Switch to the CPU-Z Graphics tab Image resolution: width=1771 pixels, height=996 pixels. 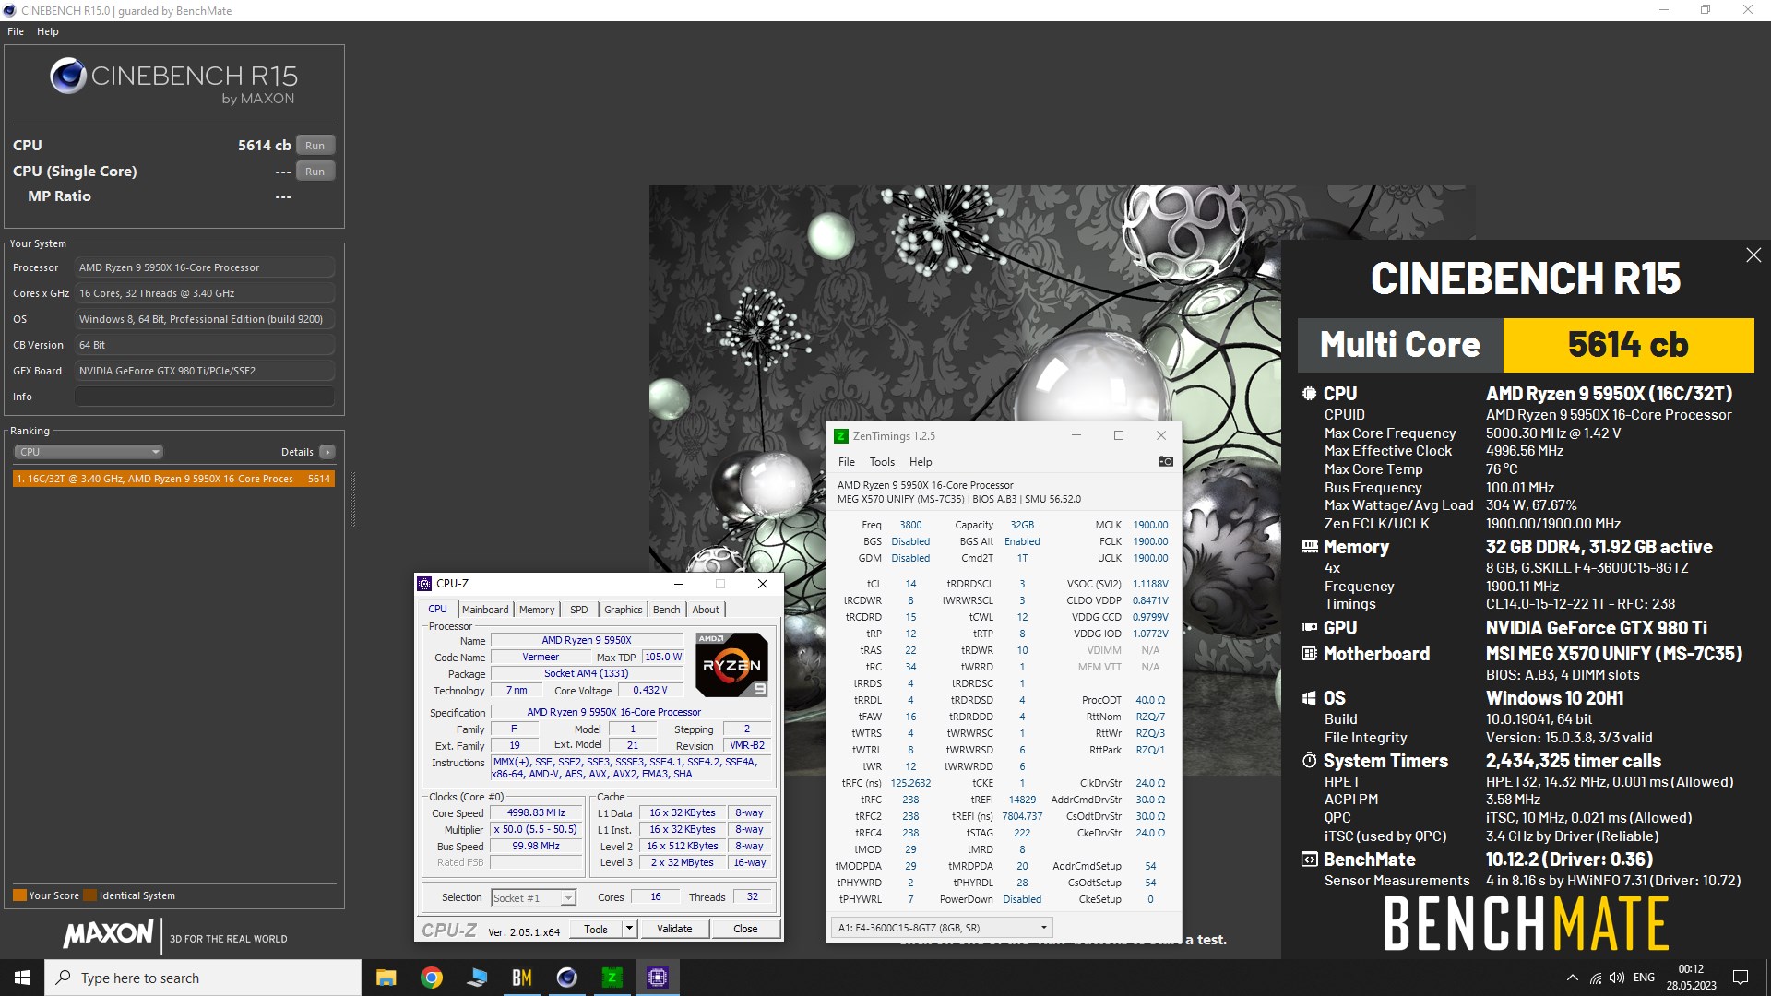[x=624, y=610]
